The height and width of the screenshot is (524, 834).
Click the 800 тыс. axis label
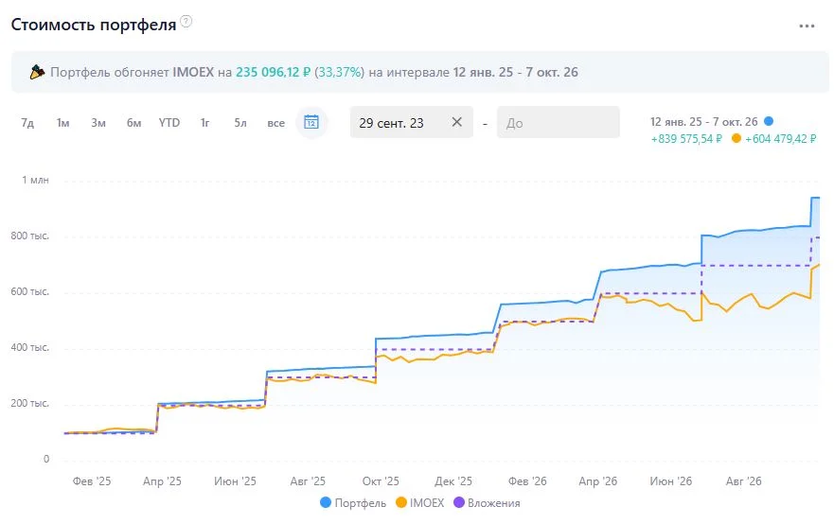point(29,236)
